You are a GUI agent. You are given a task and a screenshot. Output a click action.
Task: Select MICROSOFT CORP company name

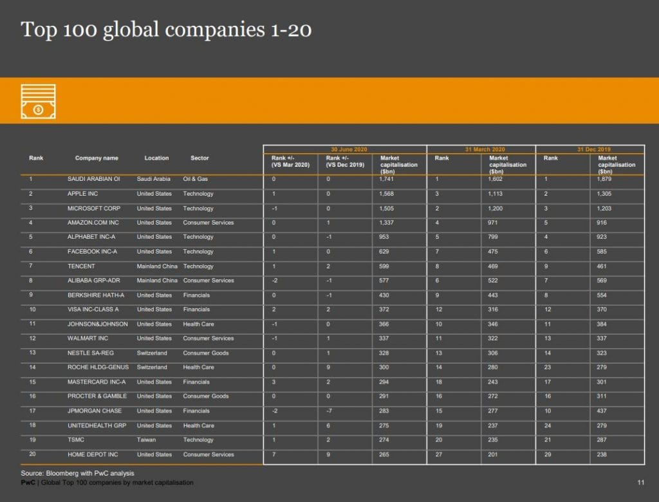(94, 208)
